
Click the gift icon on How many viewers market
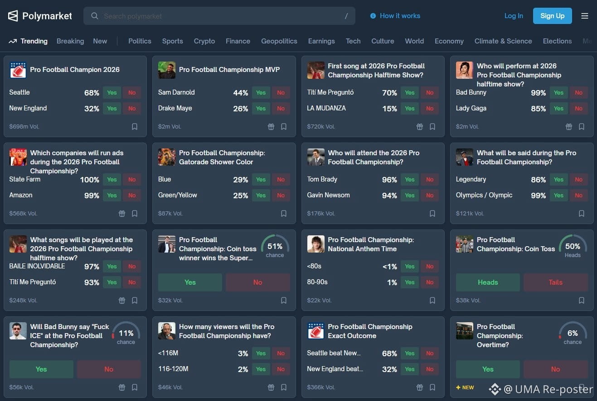coord(271,387)
